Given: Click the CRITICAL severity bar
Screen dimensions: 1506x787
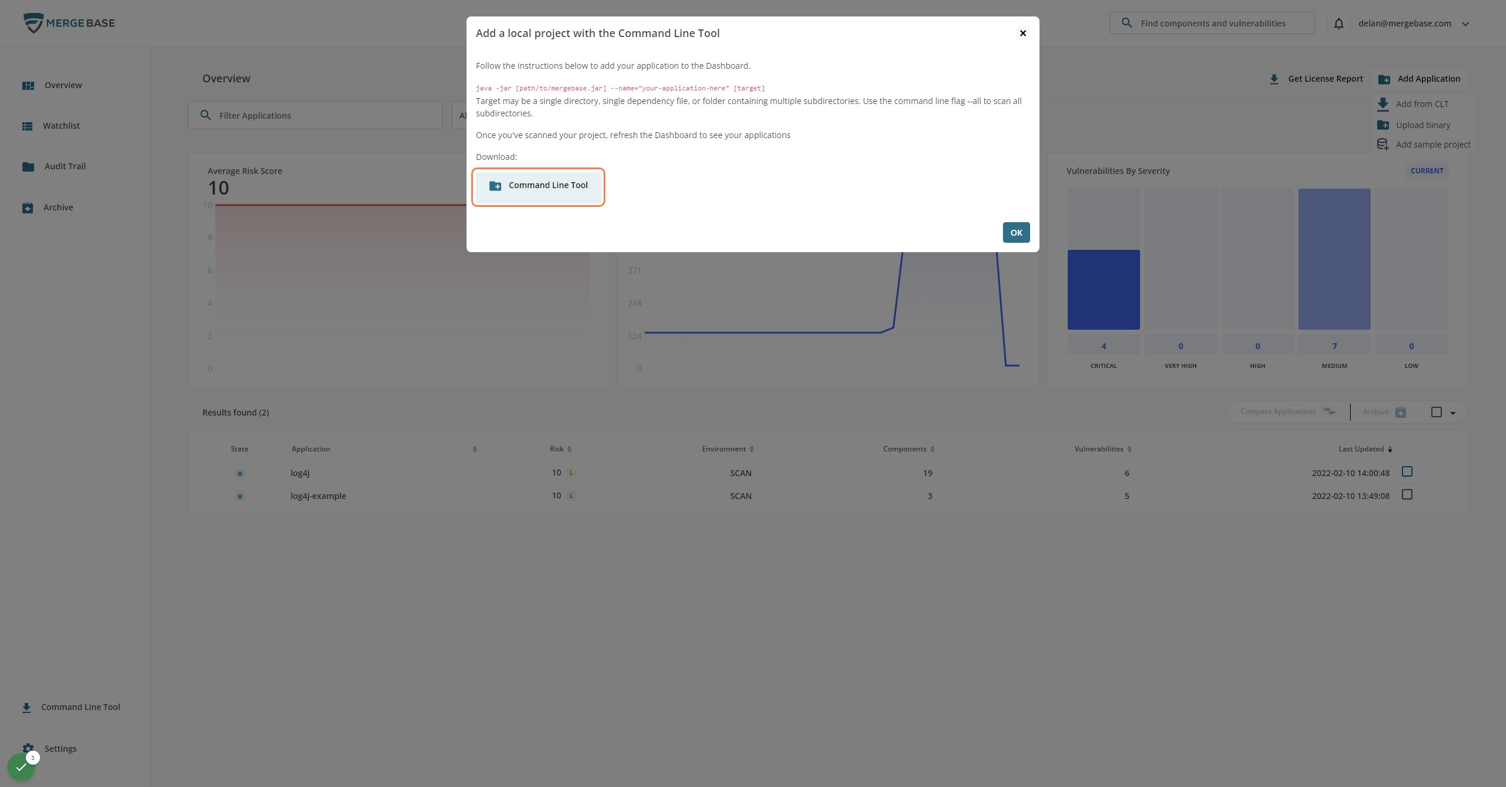Looking at the screenshot, I should click(x=1103, y=289).
